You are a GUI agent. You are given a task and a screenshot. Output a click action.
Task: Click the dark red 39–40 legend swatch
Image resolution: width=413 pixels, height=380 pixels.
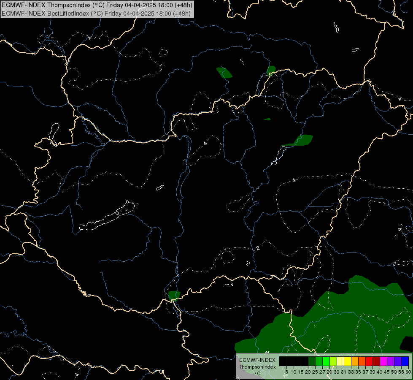[376, 361]
